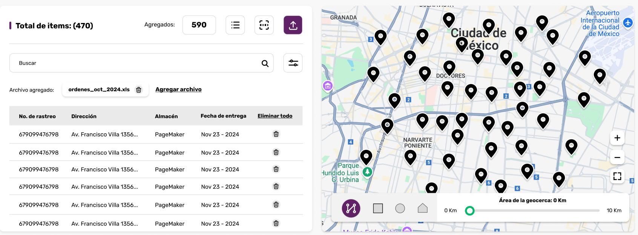Click the ordenes_oct_2024.xls file chip
Image resolution: width=638 pixels, height=235 pixels.
tap(105, 90)
